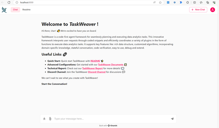Click the 'Quick Start:' bold label

[x=54, y=61]
